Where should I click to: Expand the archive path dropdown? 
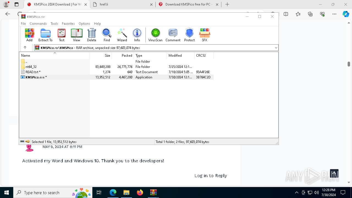tap(276, 48)
